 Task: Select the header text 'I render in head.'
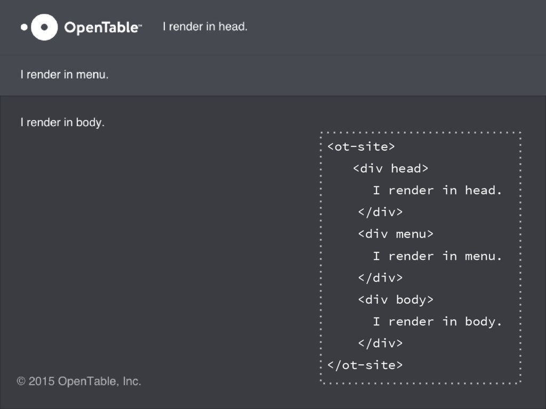point(205,27)
